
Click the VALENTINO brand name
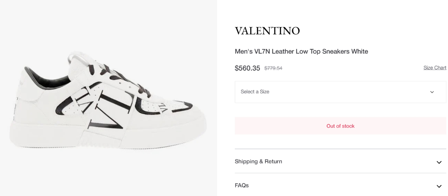[267, 31]
